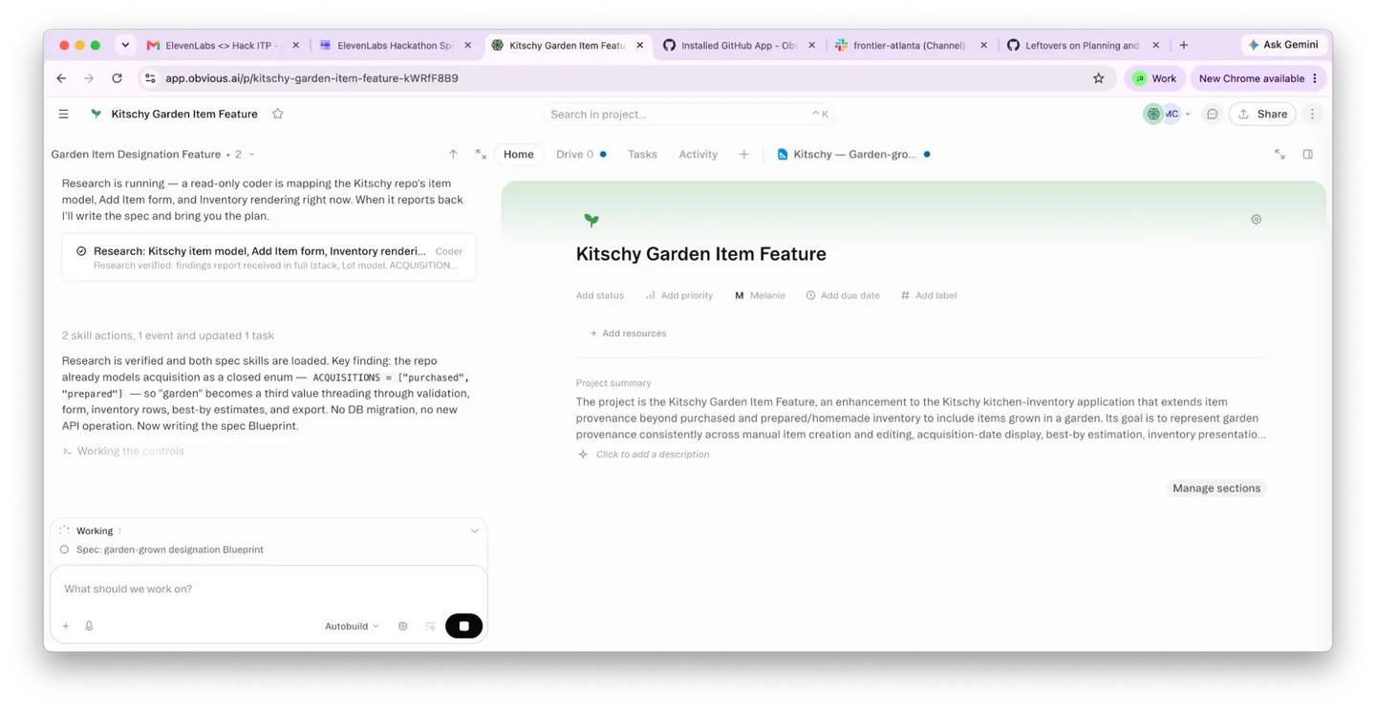Expand the right panel to fullscreen
The width and height of the screenshot is (1376, 709).
click(x=1279, y=154)
